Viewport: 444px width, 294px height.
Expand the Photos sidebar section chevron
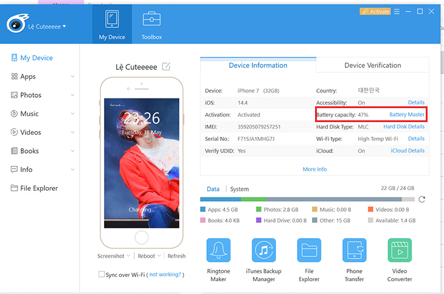[72, 95]
